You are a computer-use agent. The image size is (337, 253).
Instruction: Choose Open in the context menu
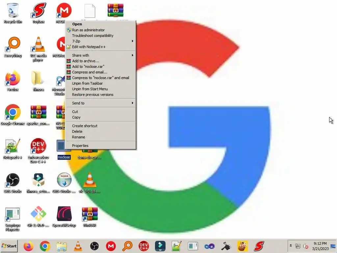coord(101,24)
